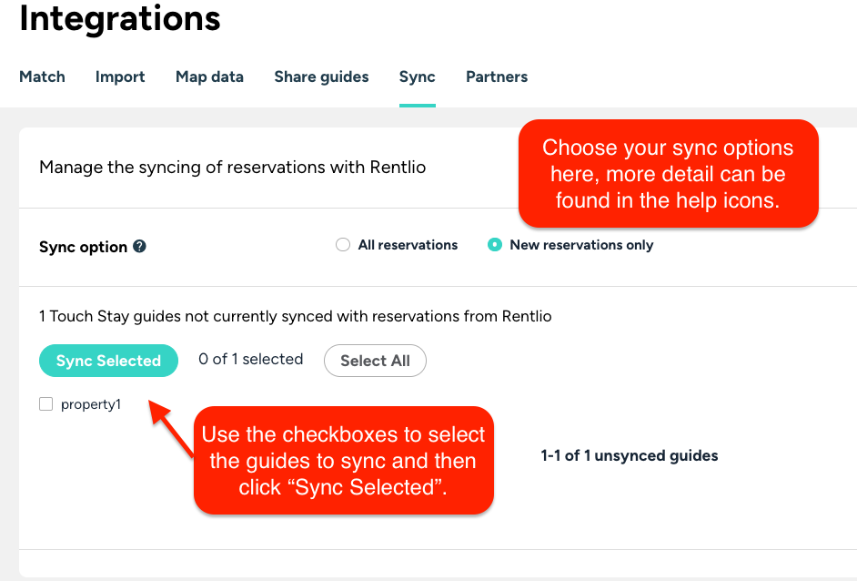Screen dimensions: 857x581
Task: Click the "1-1 of 1 unsynced guides" pagination text
Action: click(630, 455)
